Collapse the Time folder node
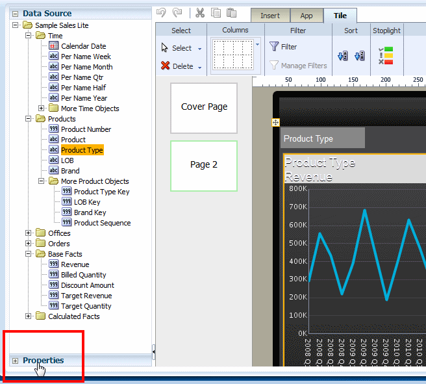The image size is (426, 384). coord(28,35)
